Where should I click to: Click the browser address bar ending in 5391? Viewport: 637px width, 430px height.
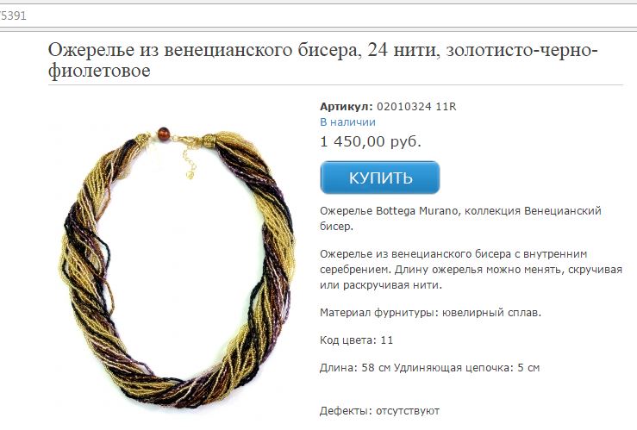[319, 16]
